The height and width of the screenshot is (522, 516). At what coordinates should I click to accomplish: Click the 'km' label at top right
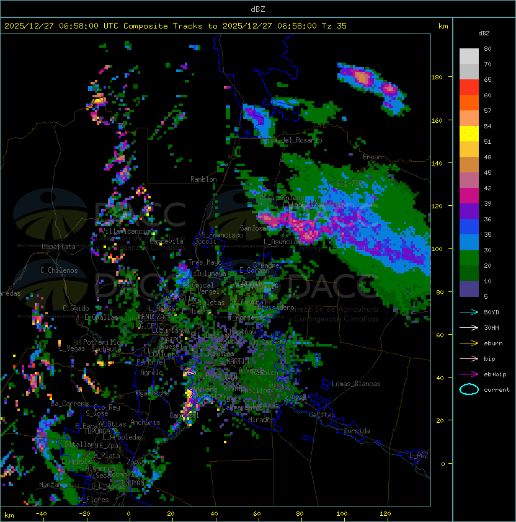tap(443, 26)
